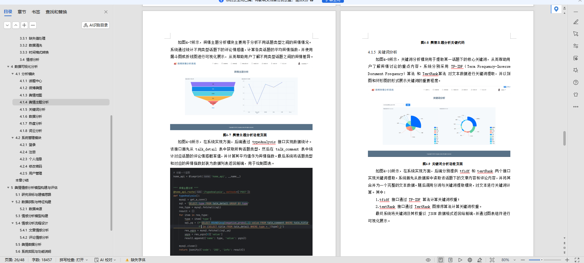Open writing mode pen icon in status bar
584x263 pixels.
pyautogui.click(x=480, y=260)
